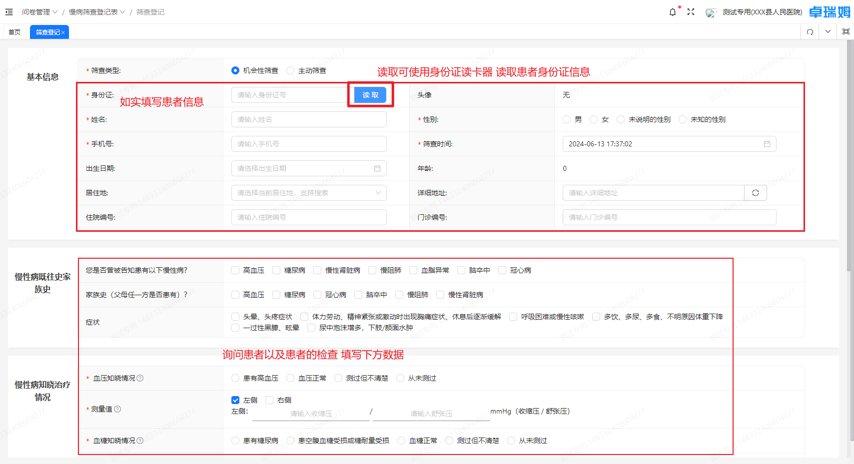Click the refresh icon beside 详细地址 field
Screen dimensions: 854x464
click(756, 193)
